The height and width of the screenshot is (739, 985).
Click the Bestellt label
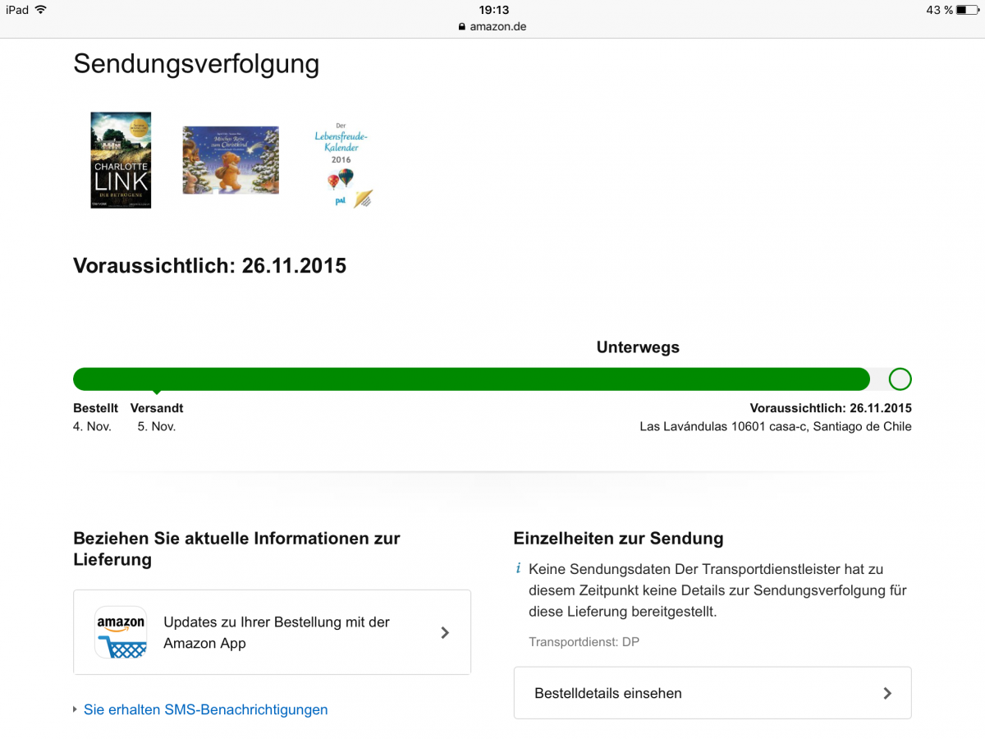point(95,408)
